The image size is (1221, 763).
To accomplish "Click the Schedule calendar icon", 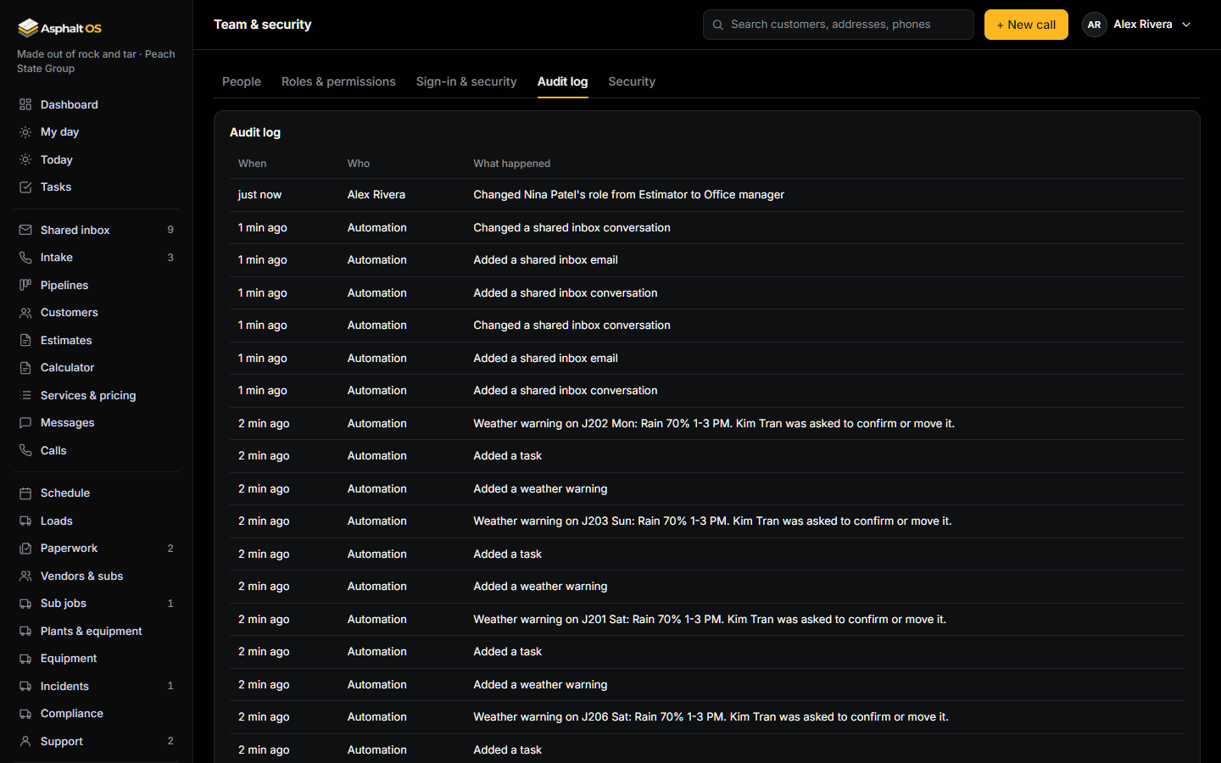I will [x=25, y=493].
